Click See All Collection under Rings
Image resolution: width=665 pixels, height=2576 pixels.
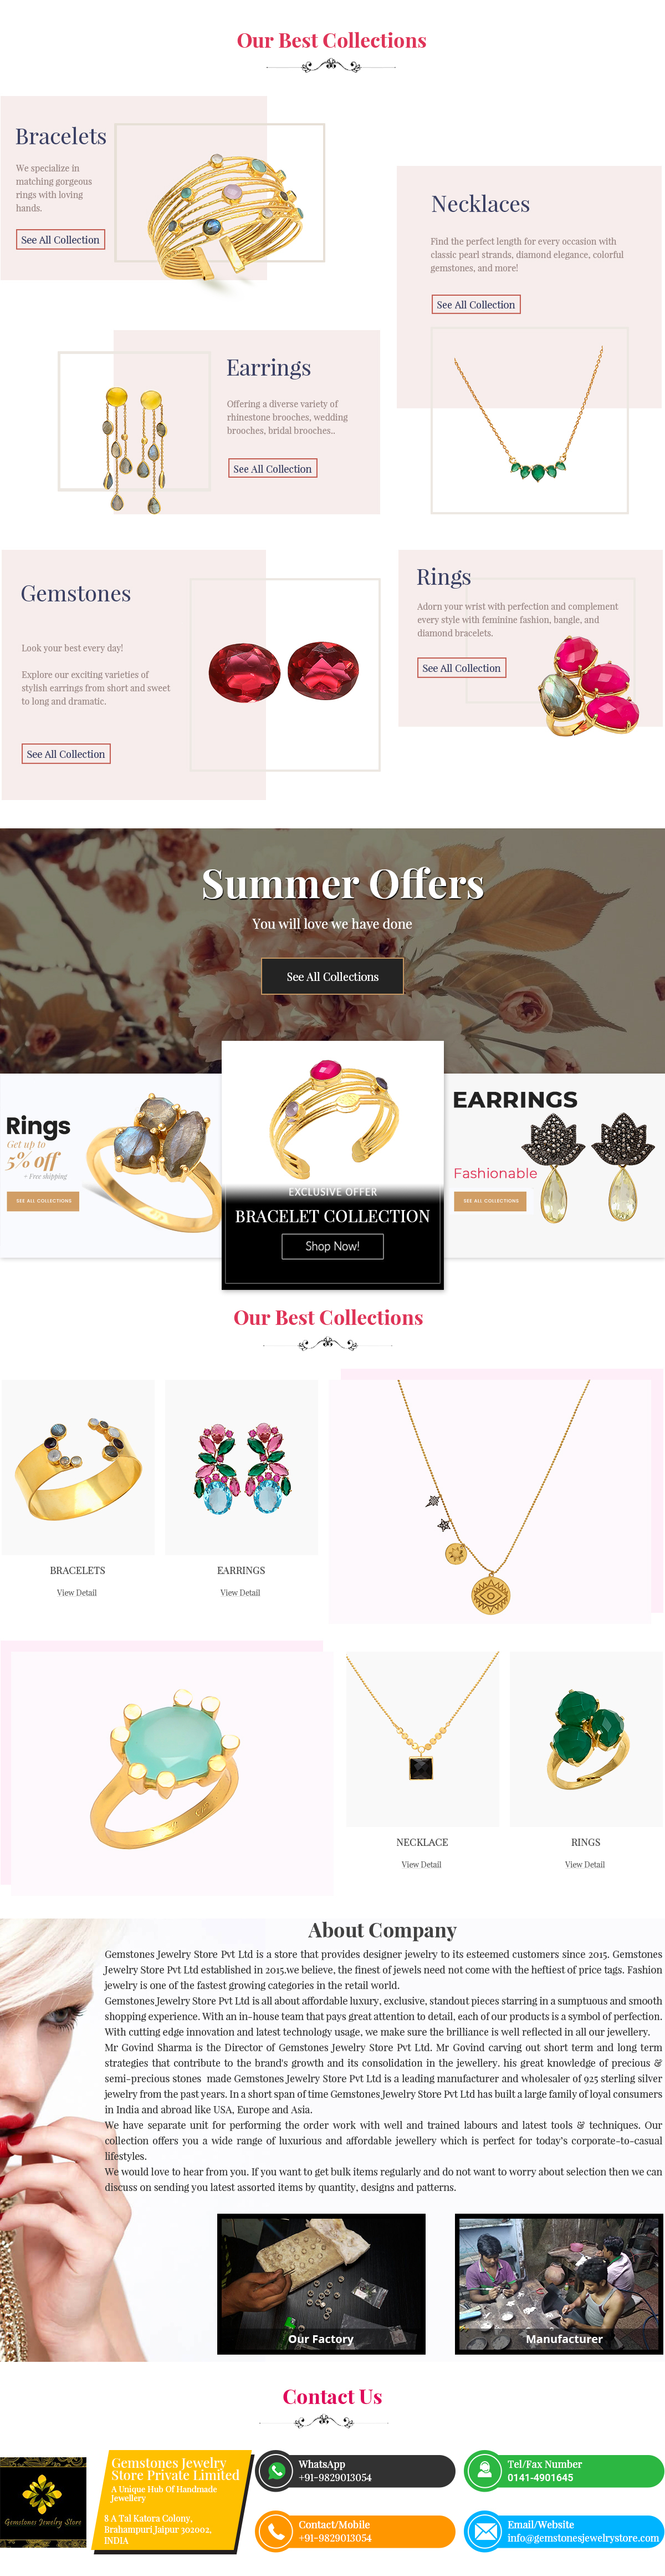point(461,668)
